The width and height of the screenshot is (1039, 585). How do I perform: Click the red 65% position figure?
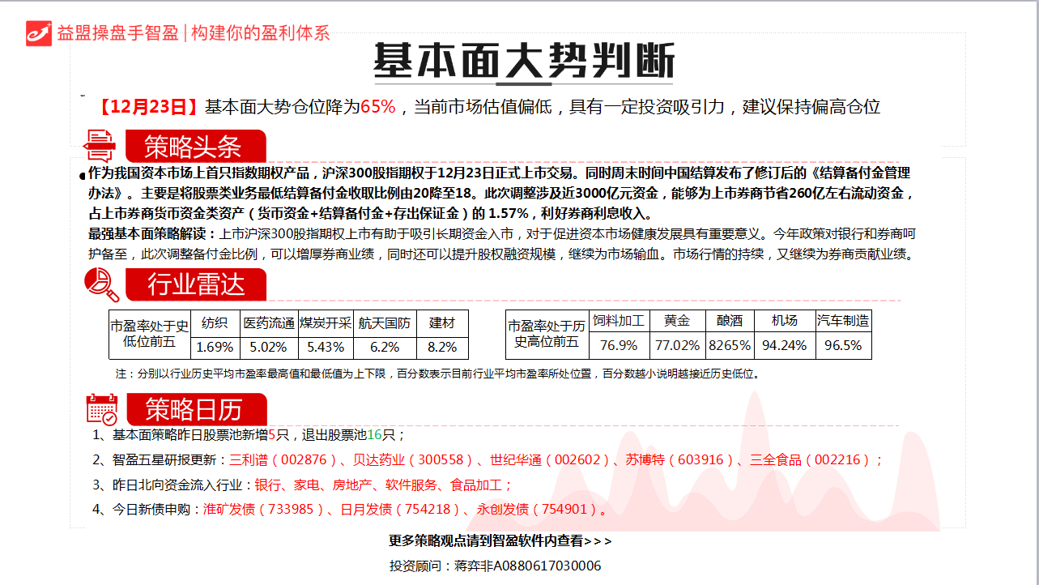tap(377, 107)
